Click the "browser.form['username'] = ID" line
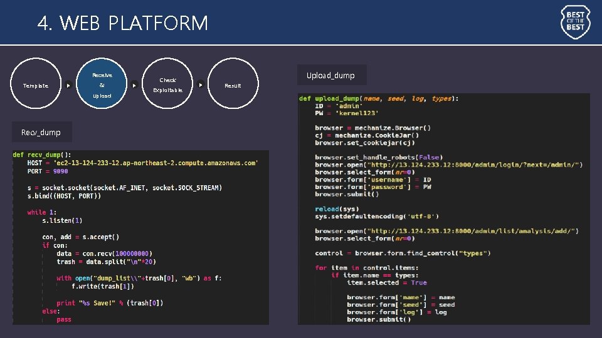Screen dimensions: 602x338 coord(372,180)
